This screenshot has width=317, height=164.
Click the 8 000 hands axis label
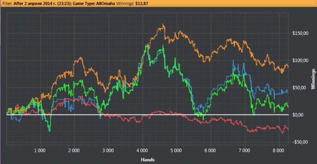[278, 150]
